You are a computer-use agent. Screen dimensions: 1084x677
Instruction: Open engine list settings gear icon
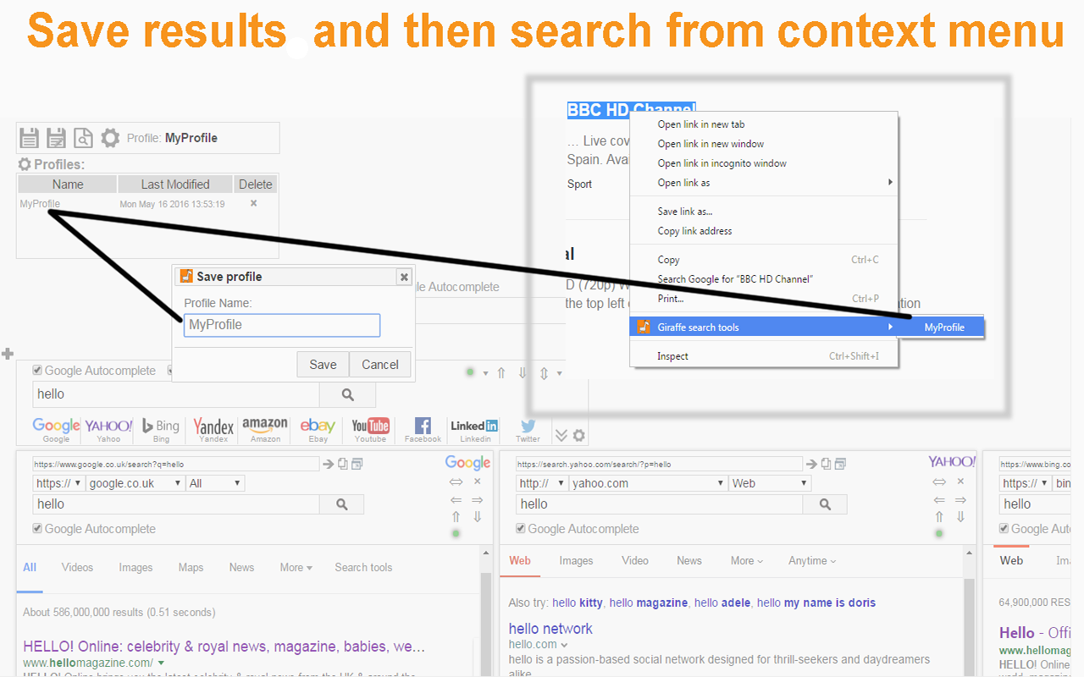coord(579,435)
